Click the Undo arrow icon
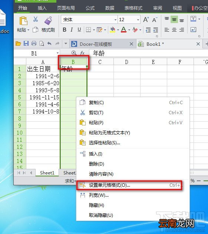The height and width of the screenshot is (234, 208). coord(49,44)
